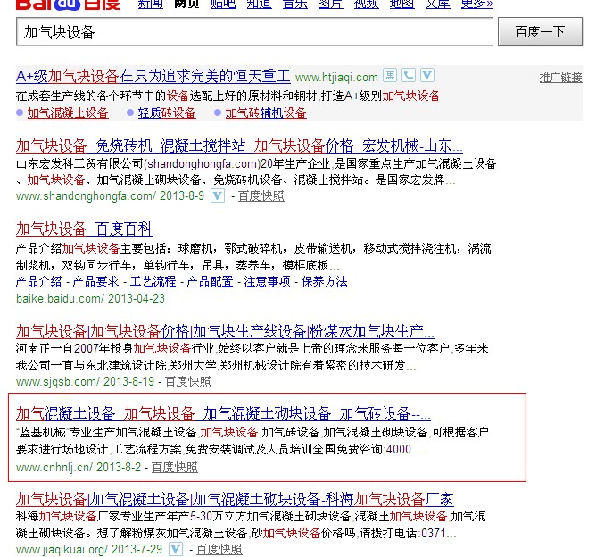Open the 地图 tab
The width and height of the screenshot is (596, 557).
pos(402,4)
